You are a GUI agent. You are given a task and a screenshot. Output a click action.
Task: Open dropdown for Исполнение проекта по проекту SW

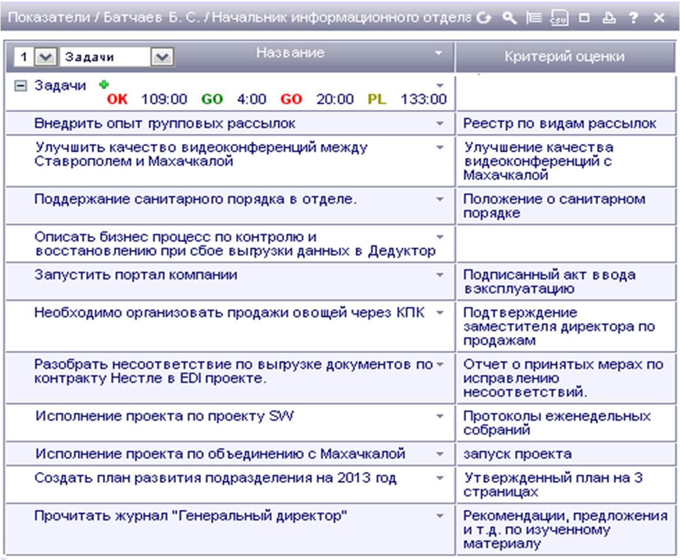[440, 416]
